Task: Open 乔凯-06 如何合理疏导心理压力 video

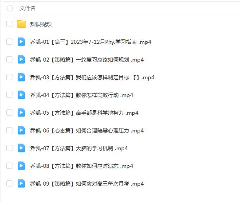Action: pos(87,131)
